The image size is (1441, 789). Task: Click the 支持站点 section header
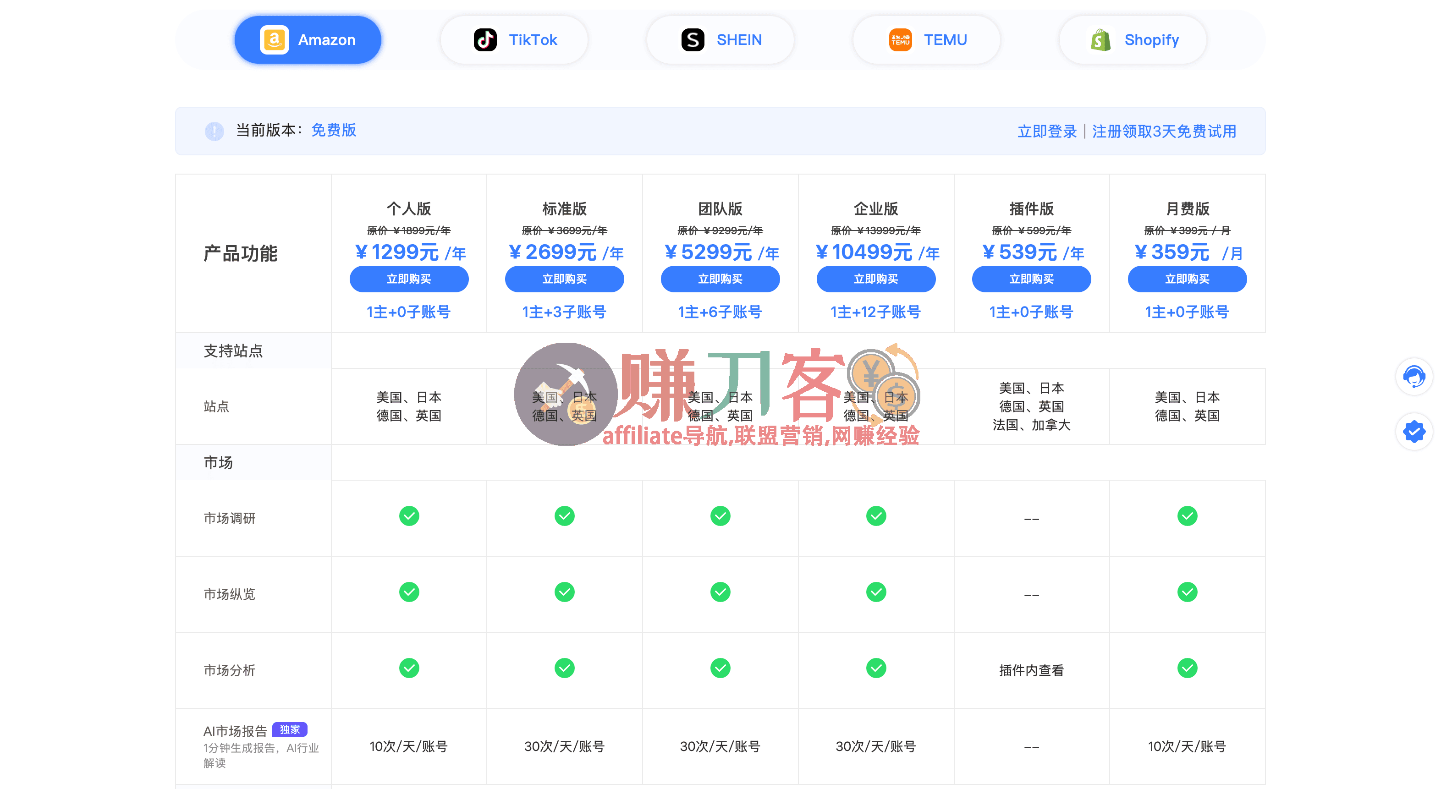click(x=233, y=351)
